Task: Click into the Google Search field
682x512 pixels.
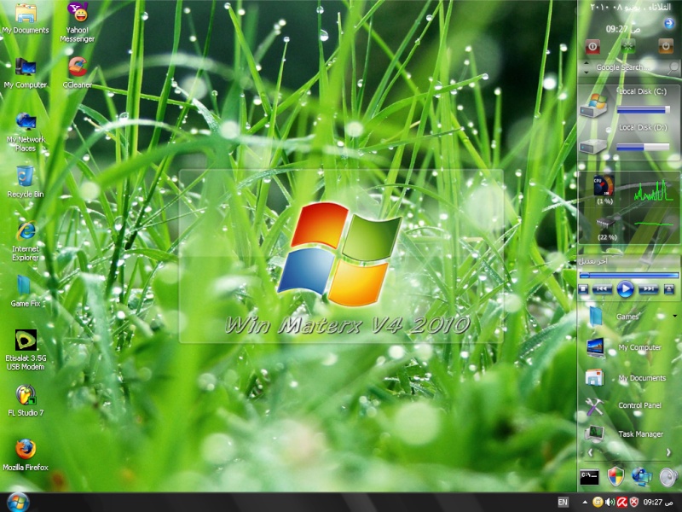Action: pos(629,67)
